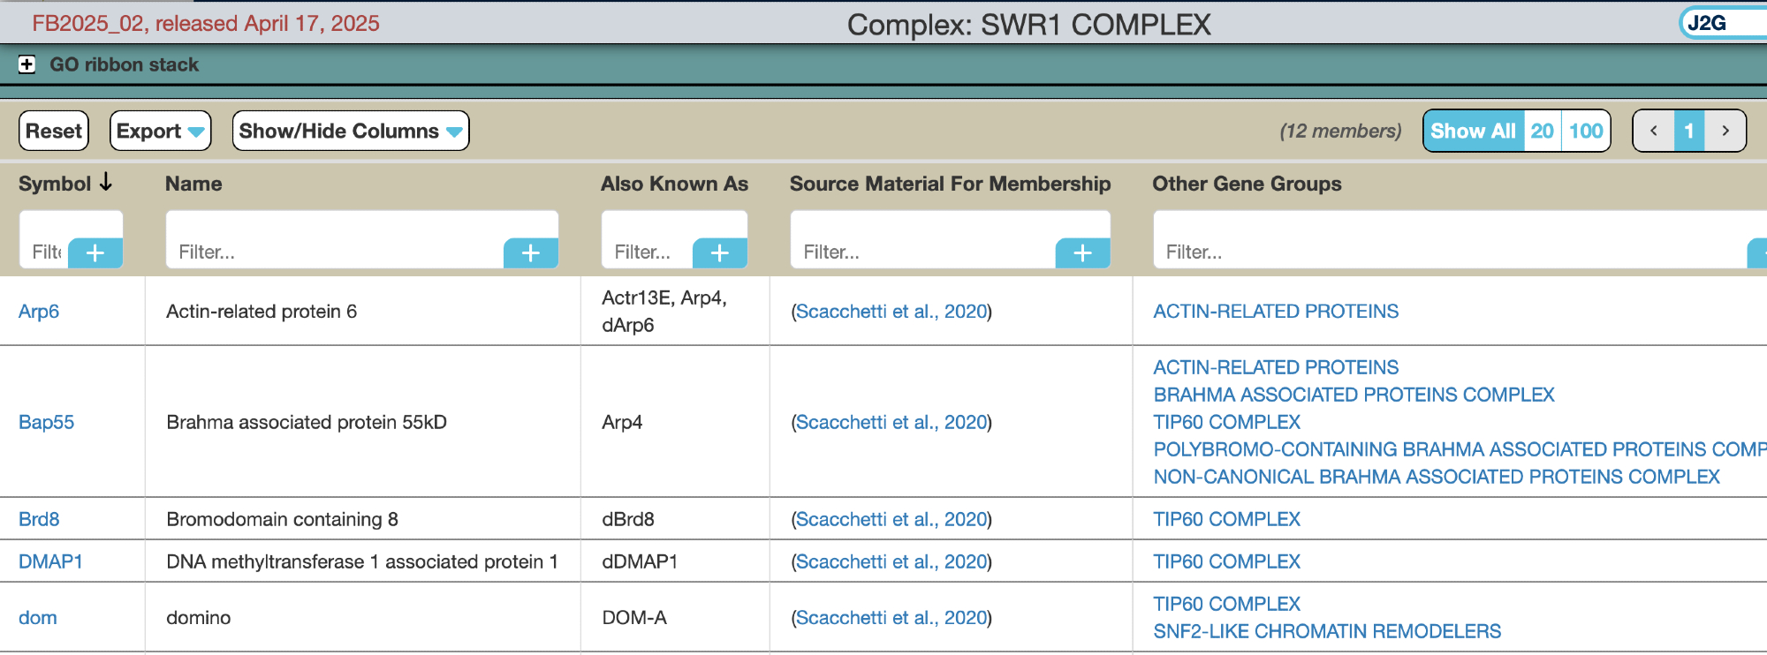The image size is (1767, 655).
Task: Click the plus icon in Also Known As filter
Action: point(720,253)
